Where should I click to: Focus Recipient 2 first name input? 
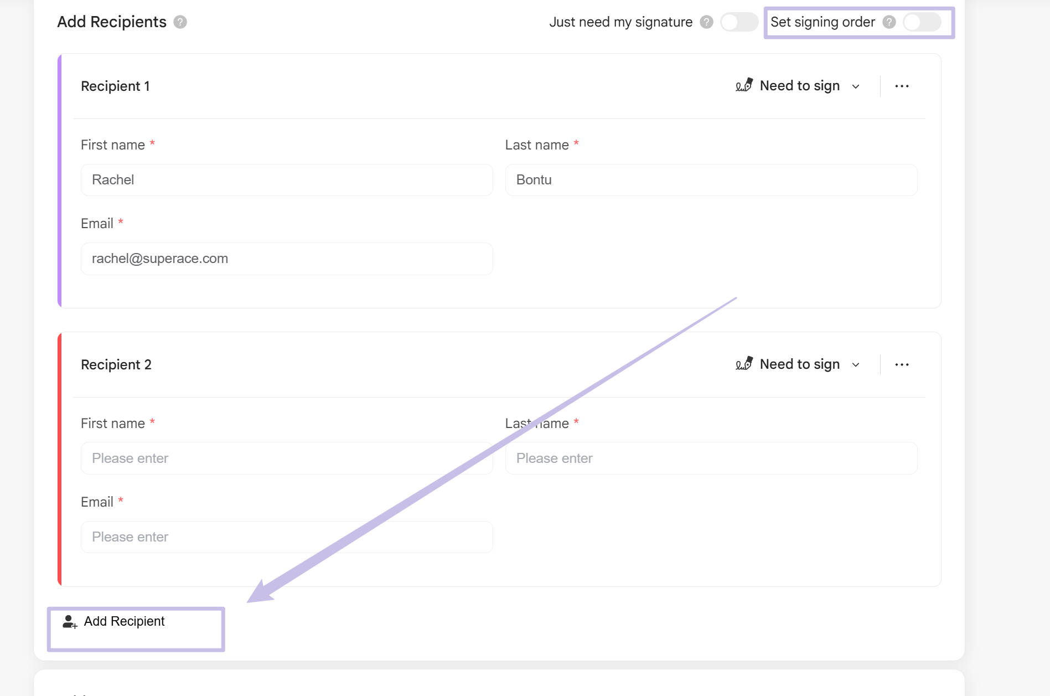click(287, 458)
